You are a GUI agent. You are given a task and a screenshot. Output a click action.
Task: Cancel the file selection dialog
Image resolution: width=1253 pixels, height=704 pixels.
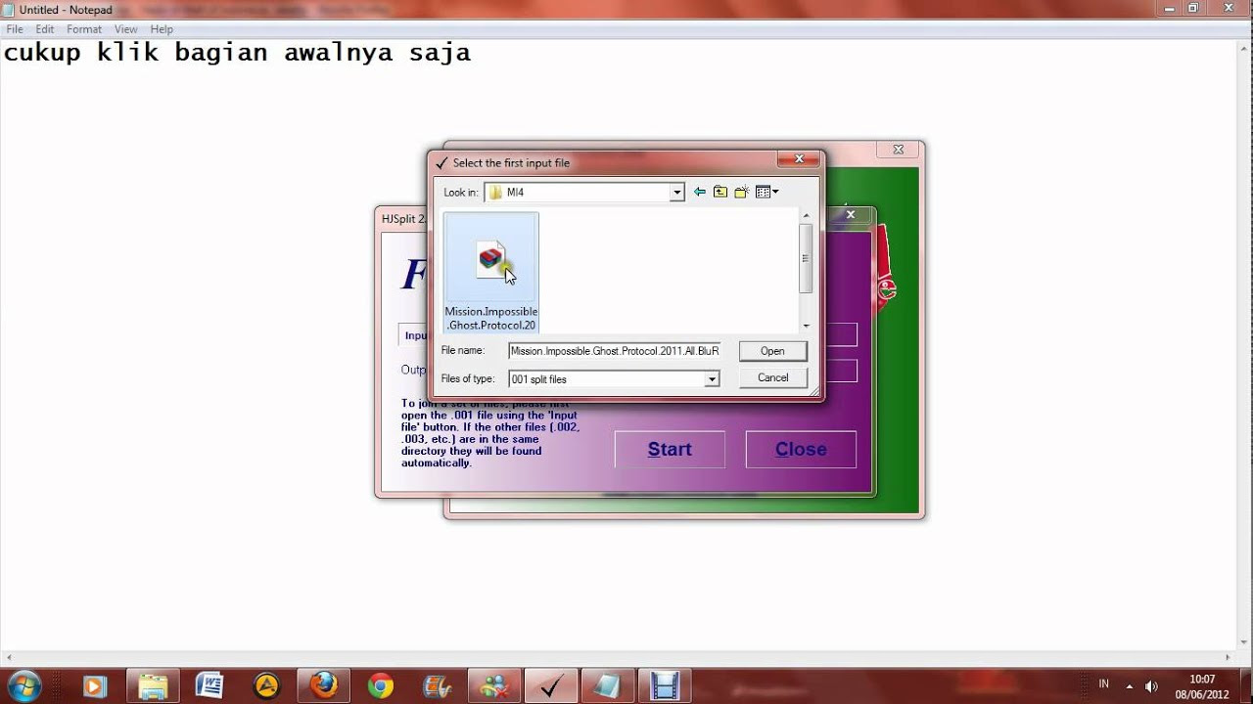772,377
